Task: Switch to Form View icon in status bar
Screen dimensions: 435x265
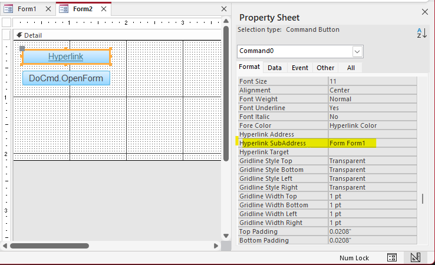Action: tap(392, 257)
